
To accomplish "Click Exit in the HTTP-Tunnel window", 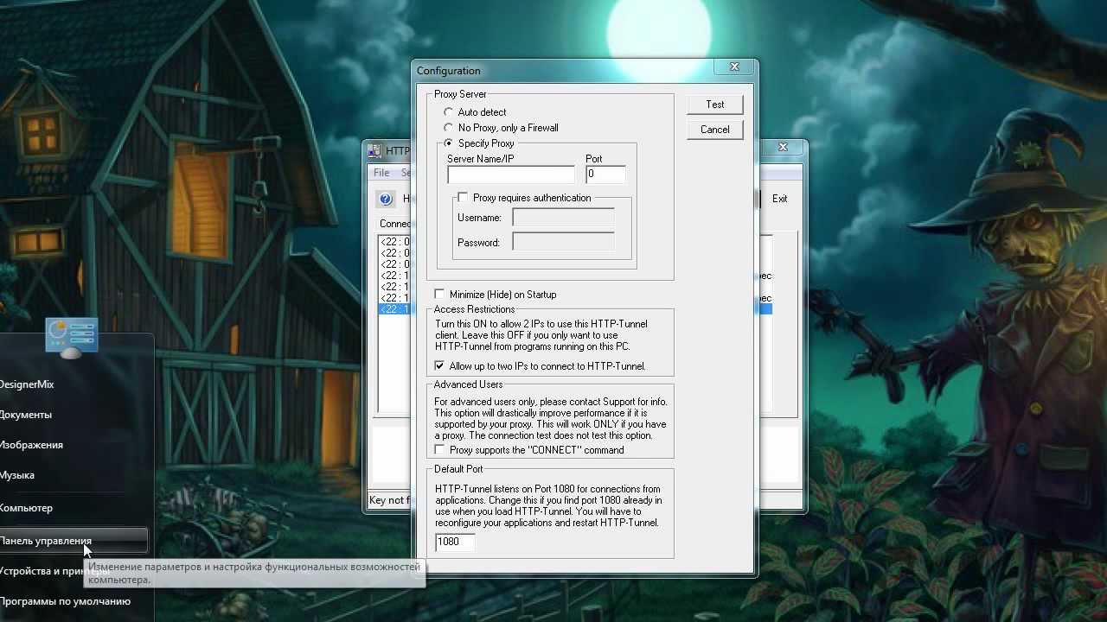I will [x=779, y=199].
